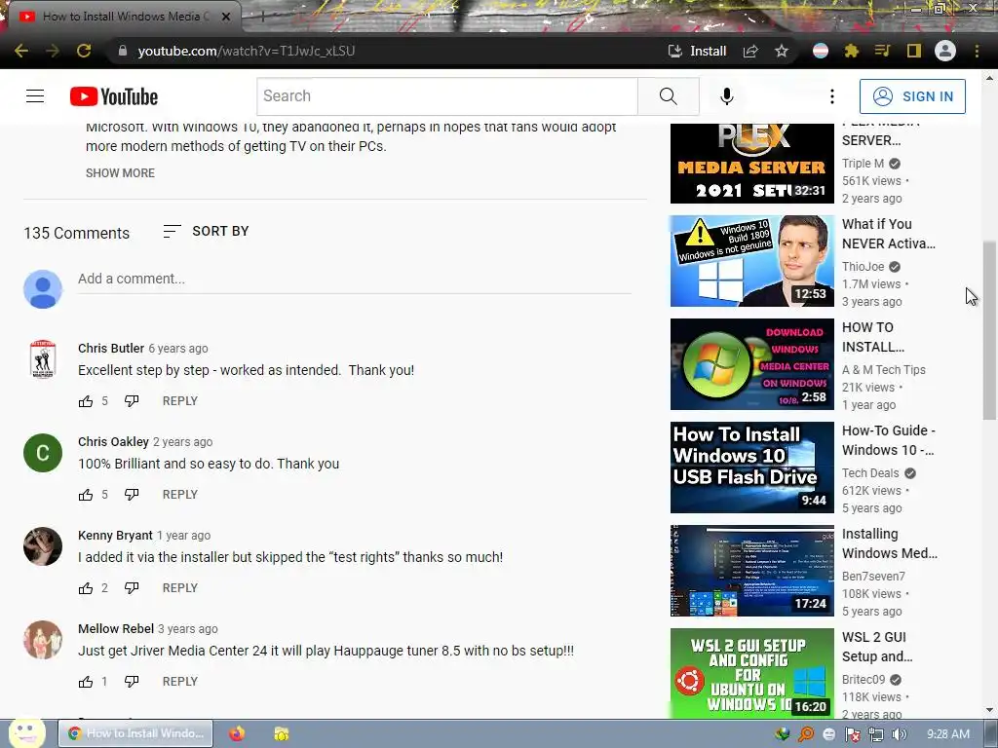This screenshot has width=998, height=748.
Task: Focus the YouTube Search field
Action: (447, 96)
